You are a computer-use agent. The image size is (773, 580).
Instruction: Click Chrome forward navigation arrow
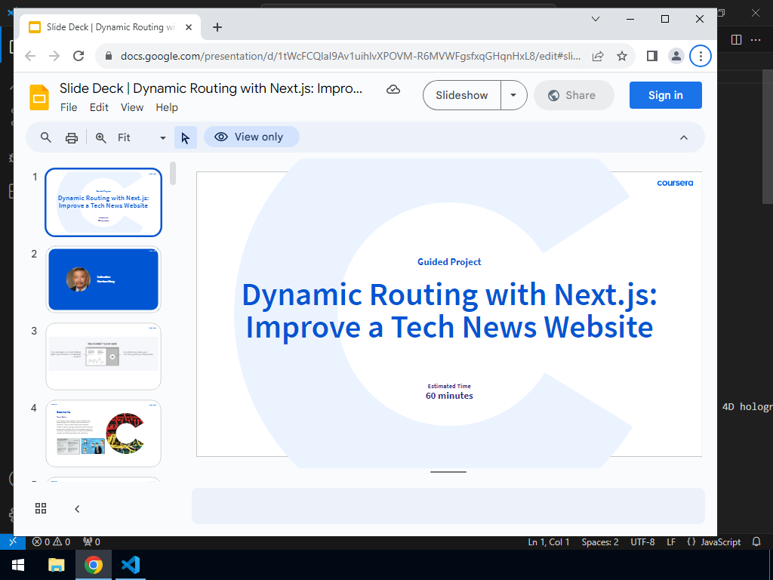pyautogui.click(x=54, y=56)
